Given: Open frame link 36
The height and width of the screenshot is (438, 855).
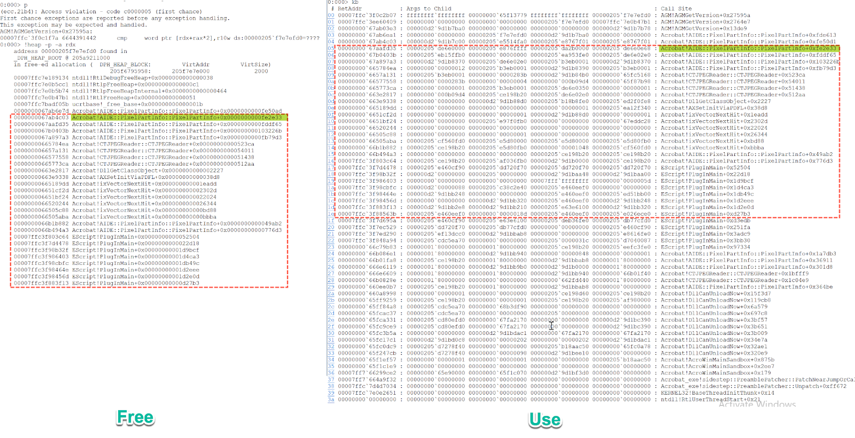Looking at the screenshot, I should [x=331, y=373].
